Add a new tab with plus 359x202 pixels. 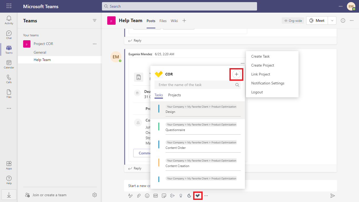(184, 21)
